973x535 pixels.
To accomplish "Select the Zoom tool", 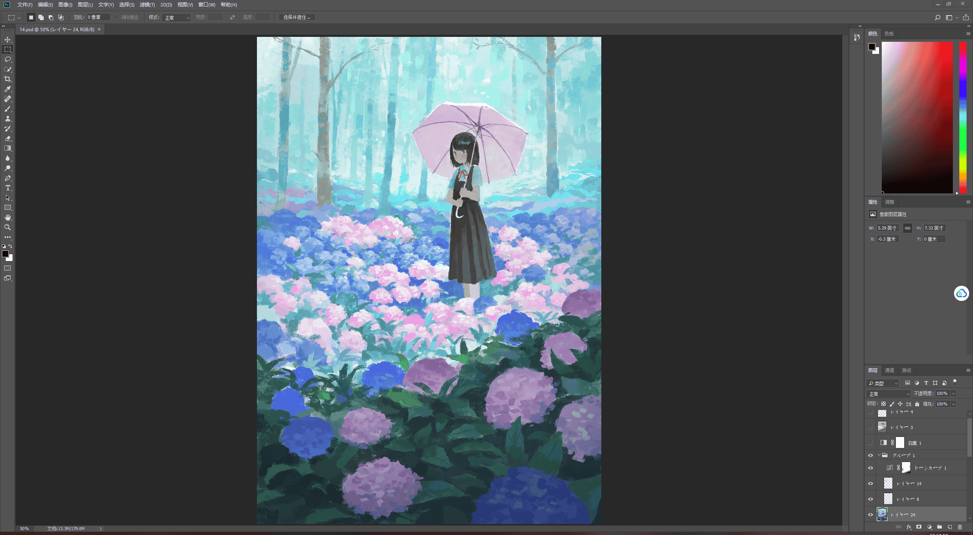I will click(8, 227).
